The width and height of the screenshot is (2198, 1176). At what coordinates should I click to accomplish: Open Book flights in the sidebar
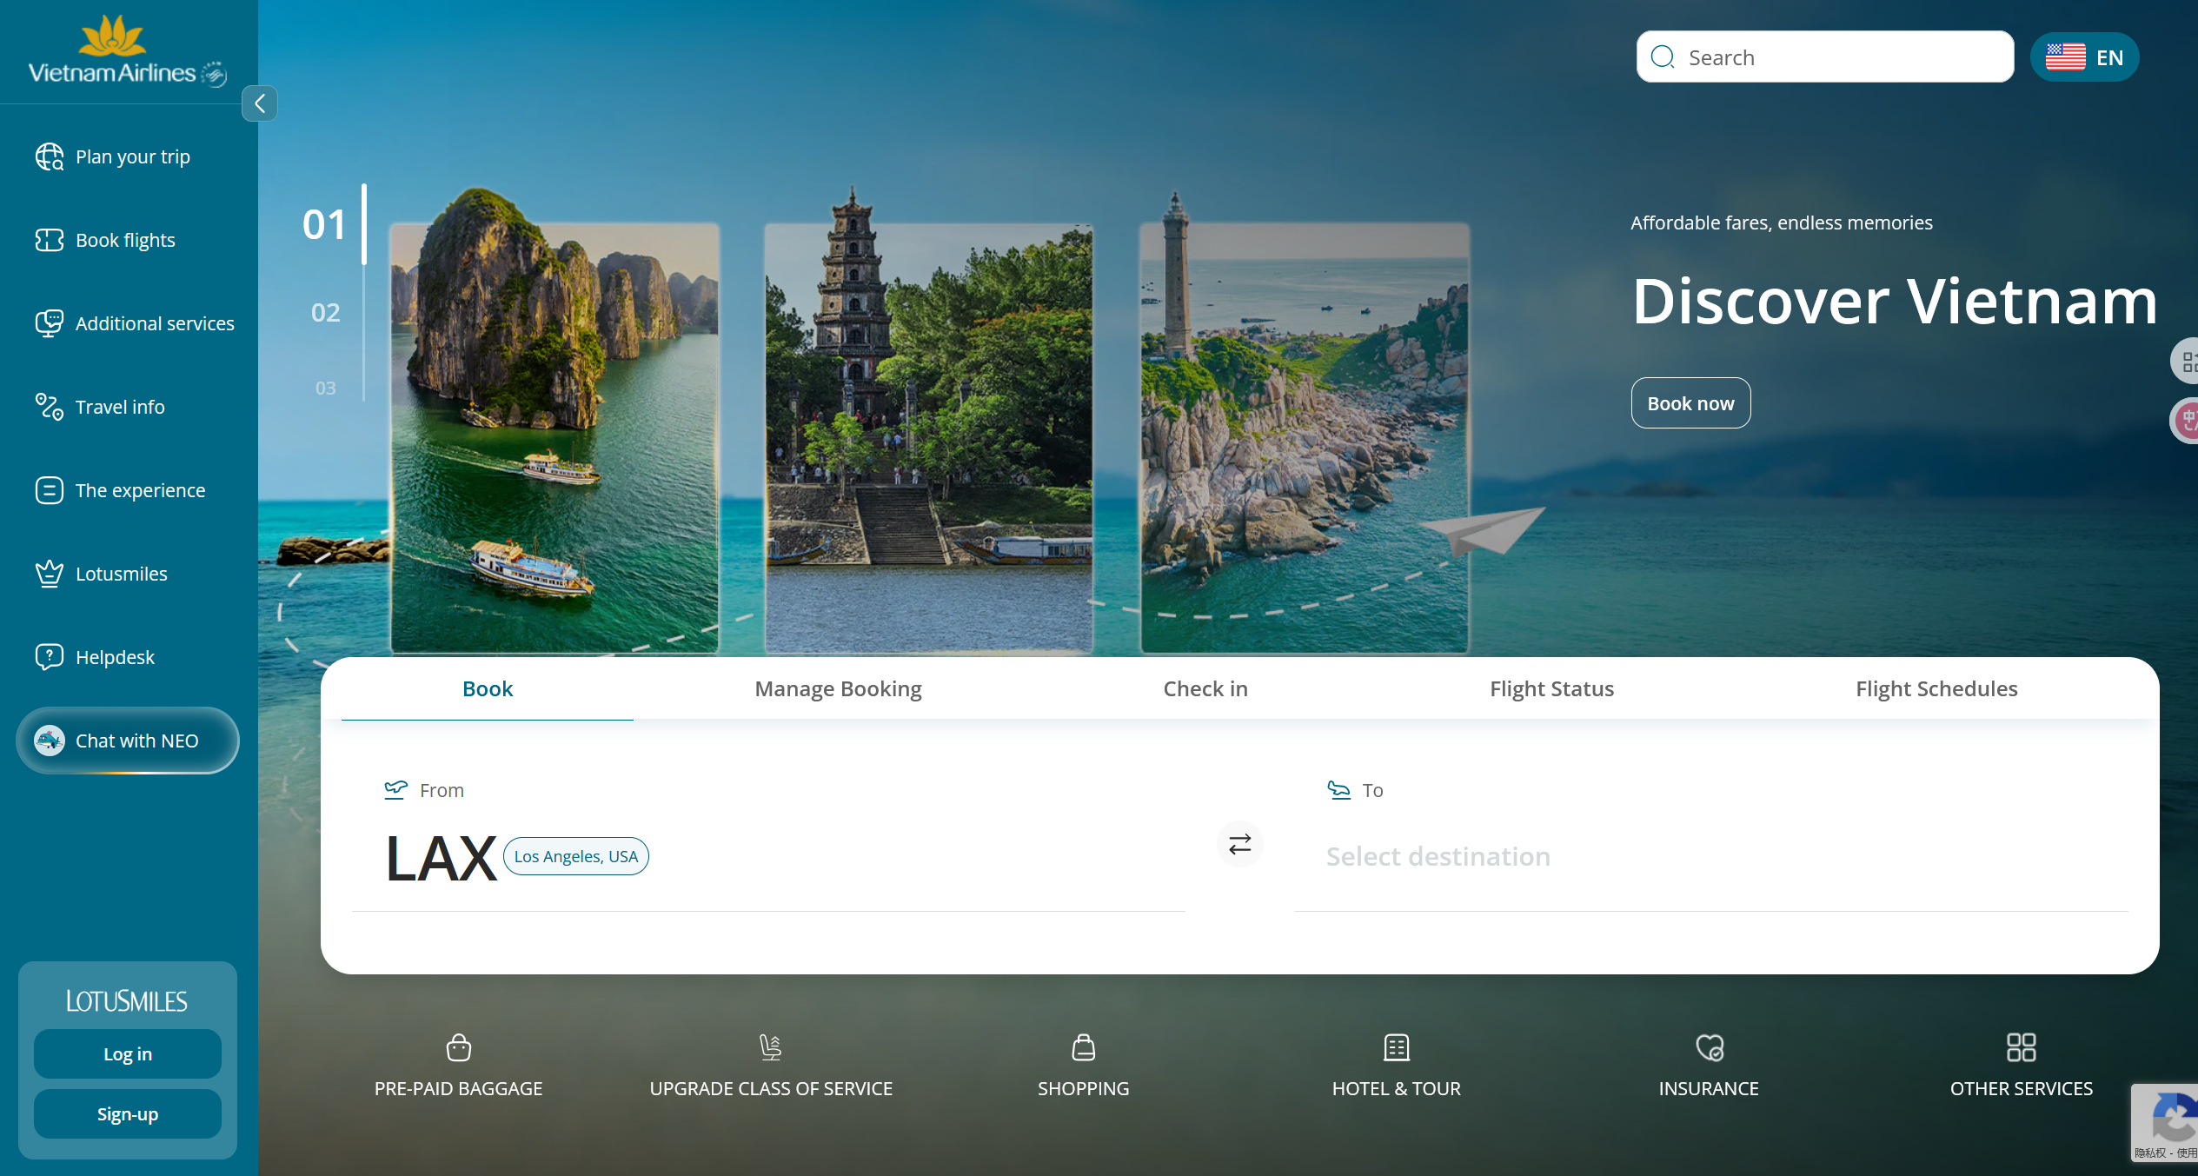[x=125, y=240]
